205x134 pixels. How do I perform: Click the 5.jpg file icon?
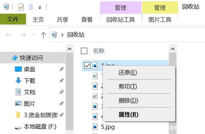point(95,126)
